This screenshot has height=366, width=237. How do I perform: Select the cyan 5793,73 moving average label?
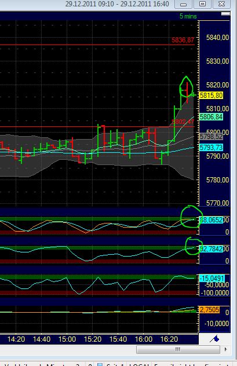211,147
